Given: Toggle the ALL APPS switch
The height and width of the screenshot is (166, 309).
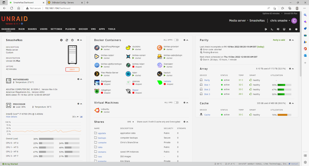Looking at the screenshot, I should (176, 40).
